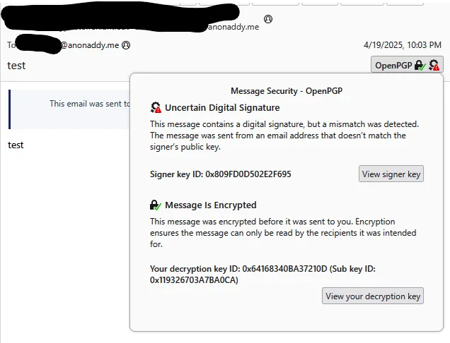Open View signer key
450x343 pixels.
click(x=391, y=174)
